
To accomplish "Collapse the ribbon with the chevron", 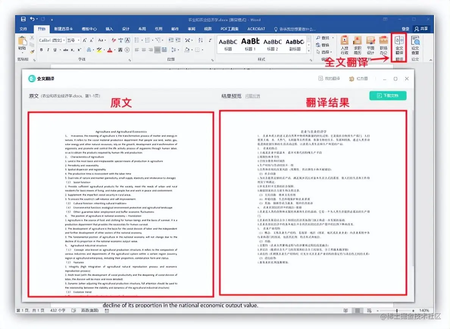I will pos(430,60).
